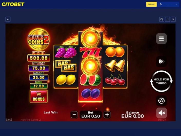This screenshot has width=181, height=136.
Task: Click the Hotfire Coins 2 logo
Action: (x=39, y=40)
